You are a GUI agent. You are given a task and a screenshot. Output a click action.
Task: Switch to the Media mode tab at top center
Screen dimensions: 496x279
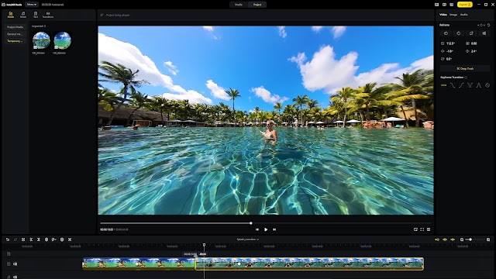239,5
